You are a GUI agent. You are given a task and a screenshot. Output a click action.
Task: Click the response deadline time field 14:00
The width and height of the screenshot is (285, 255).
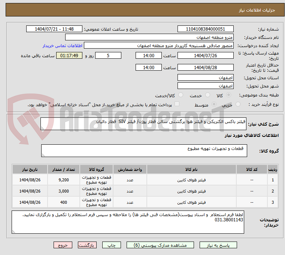[149, 56]
